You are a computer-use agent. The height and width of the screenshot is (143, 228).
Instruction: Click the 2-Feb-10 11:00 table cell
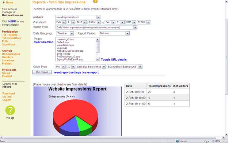coord(136,104)
